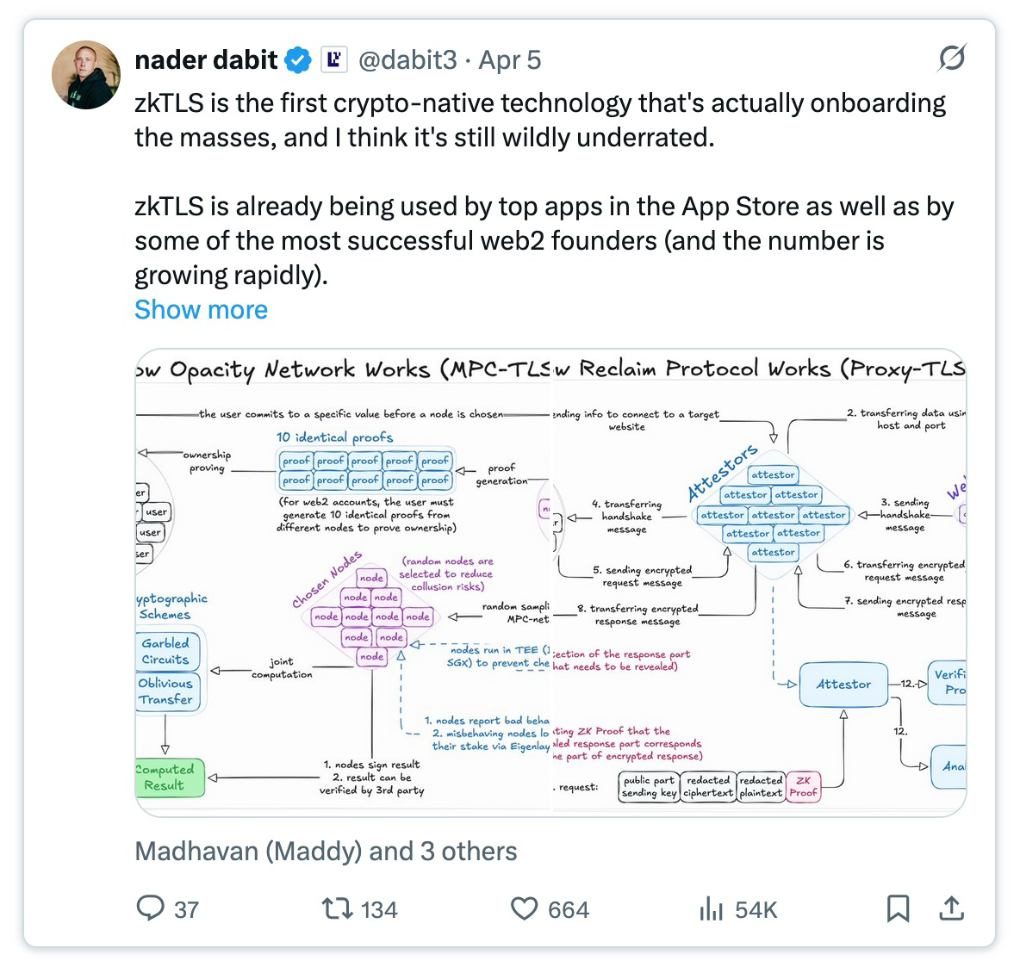Open the Apr 5 timestamp link
The image size is (1020, 973).
pyautogui.click(x=510, y=59)
